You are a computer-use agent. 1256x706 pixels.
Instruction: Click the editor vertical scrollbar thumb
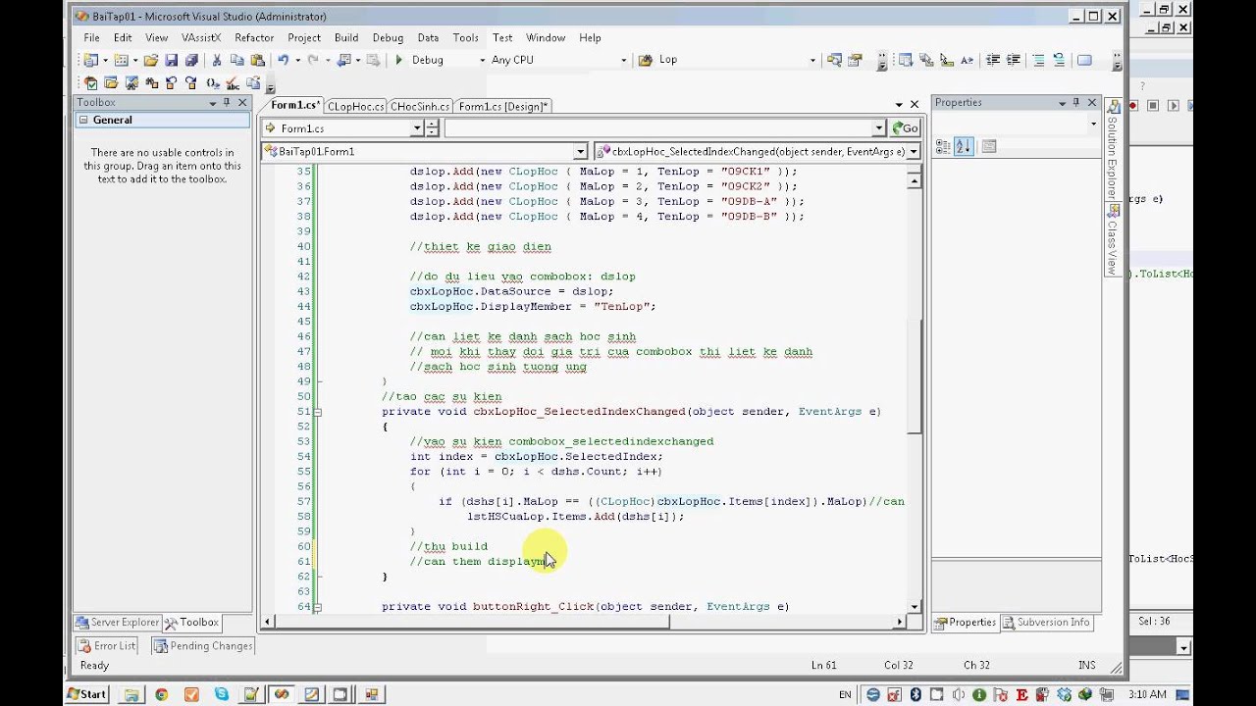tap(915, 378)
